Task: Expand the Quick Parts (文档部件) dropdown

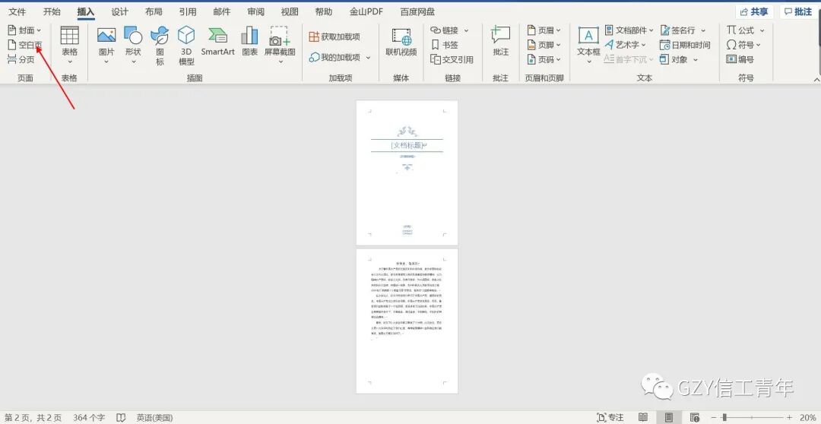Action: [651, 31]
